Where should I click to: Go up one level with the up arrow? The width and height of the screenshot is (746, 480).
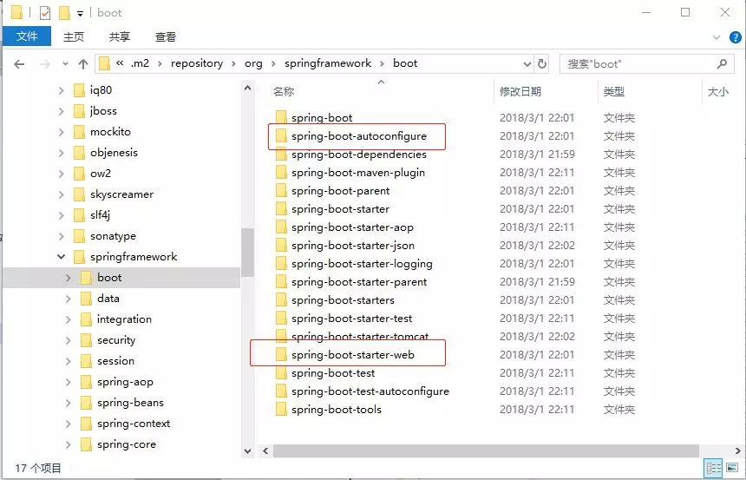click(x=83, y=64)
